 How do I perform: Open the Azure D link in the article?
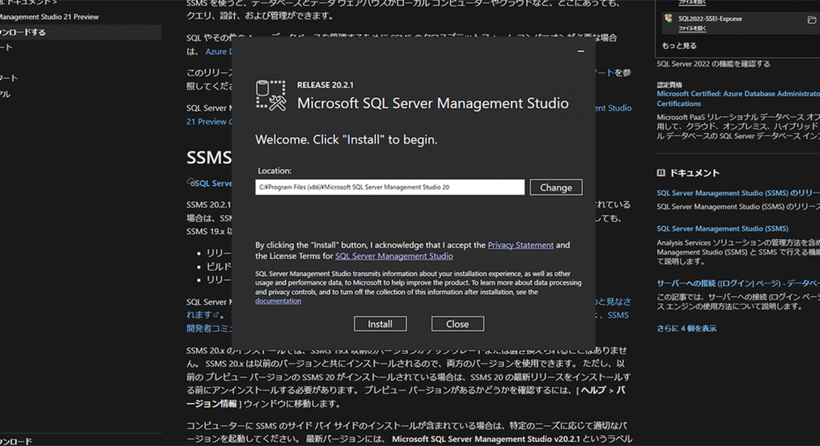coord(219,51)
